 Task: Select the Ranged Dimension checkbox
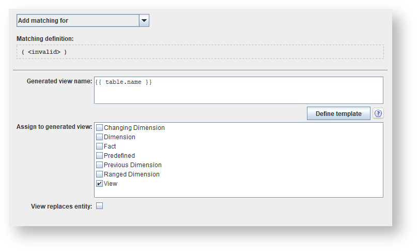(x=100, y=174)
